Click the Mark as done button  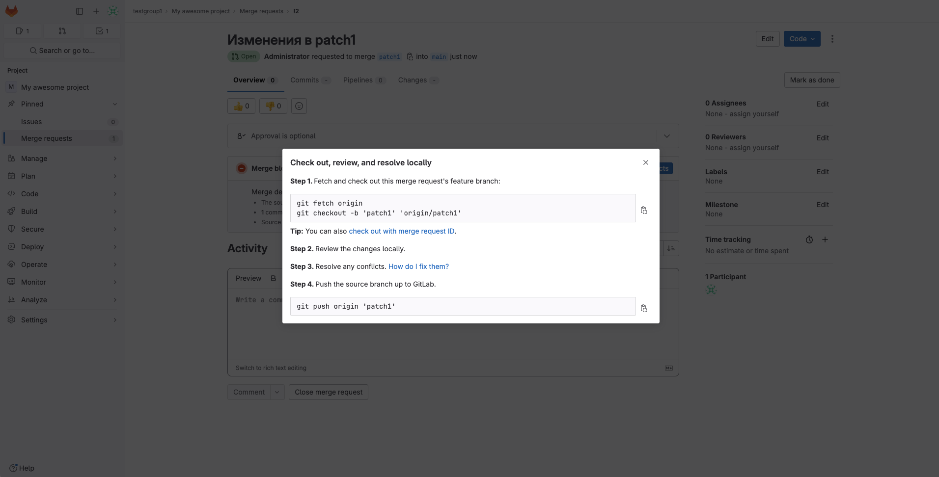[811, 79]
